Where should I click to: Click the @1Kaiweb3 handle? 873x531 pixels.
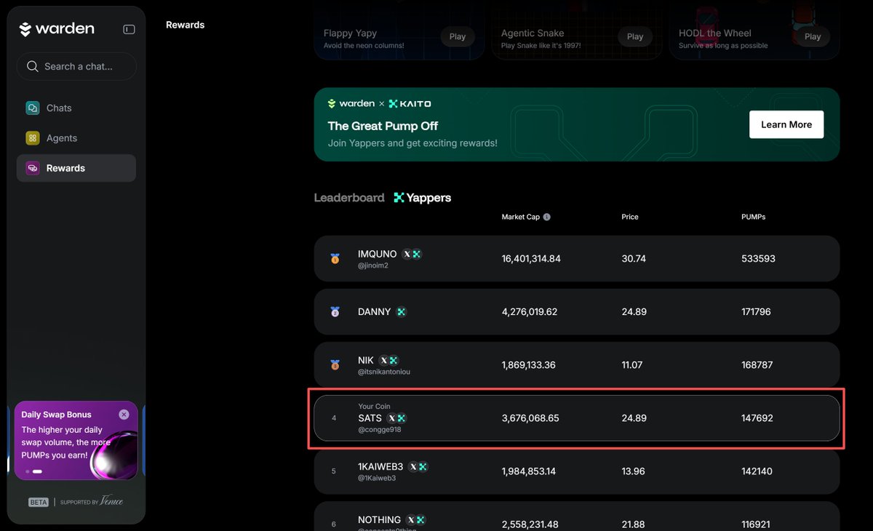(377, 478)
